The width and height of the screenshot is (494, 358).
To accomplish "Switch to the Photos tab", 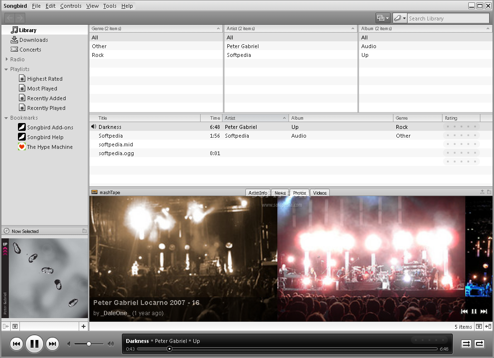I will click(299, 193).
